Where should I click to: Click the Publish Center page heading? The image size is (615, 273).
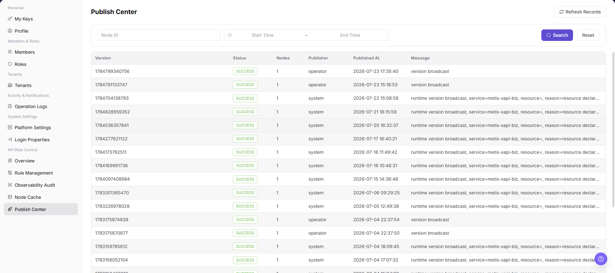click(114, 12)
